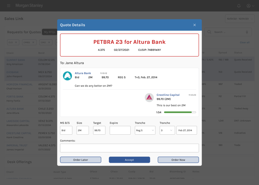259x185 pixels.
Task: Open Altura Bank link in quote message
Action: [83, 73]
